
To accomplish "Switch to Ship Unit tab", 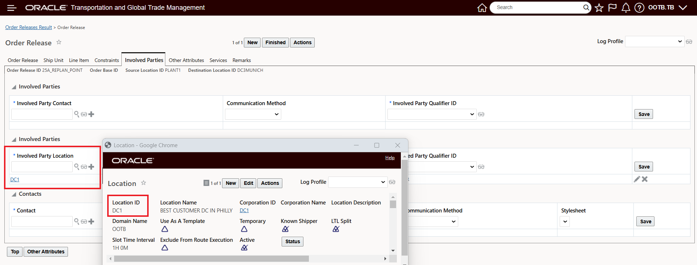I will pos(53,60).
